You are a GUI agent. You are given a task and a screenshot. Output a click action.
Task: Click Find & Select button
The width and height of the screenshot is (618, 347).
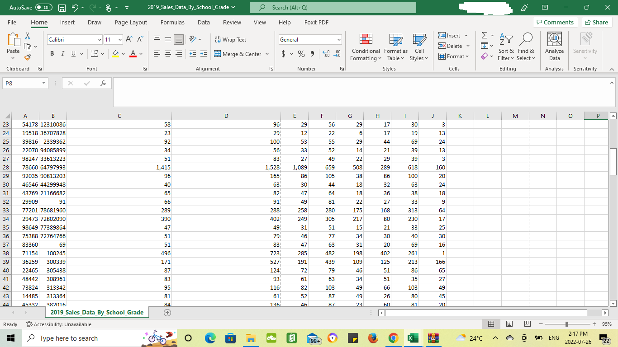[x=526, y=47]
